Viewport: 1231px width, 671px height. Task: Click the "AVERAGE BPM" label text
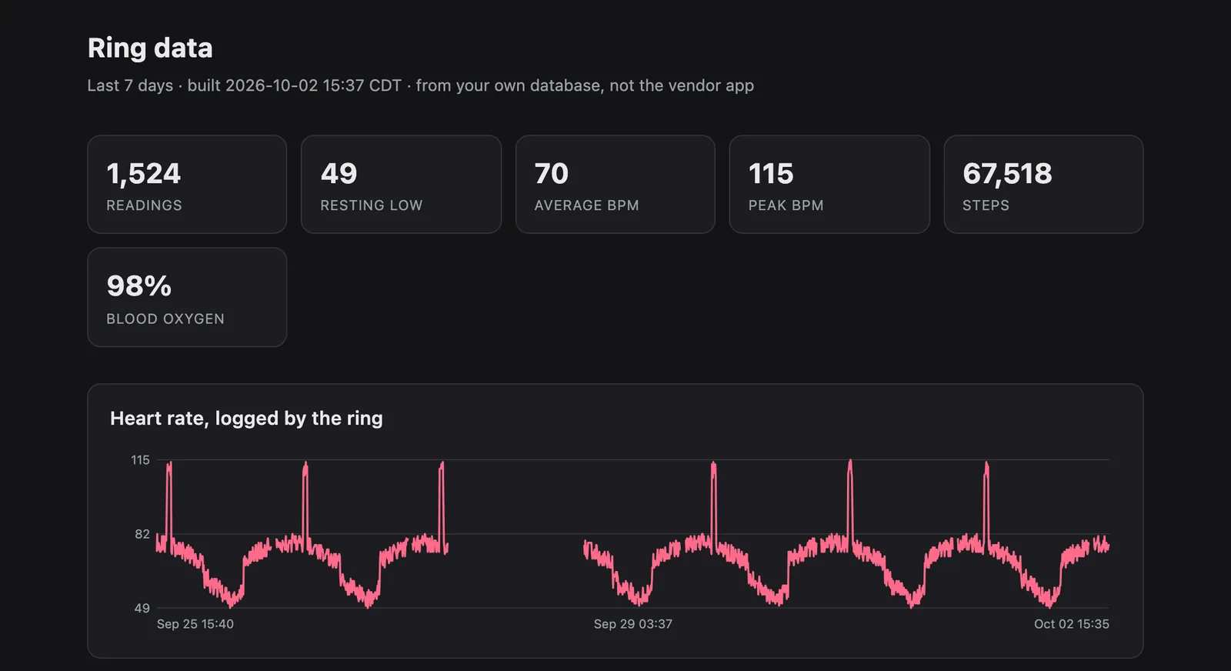pos(587,205)
